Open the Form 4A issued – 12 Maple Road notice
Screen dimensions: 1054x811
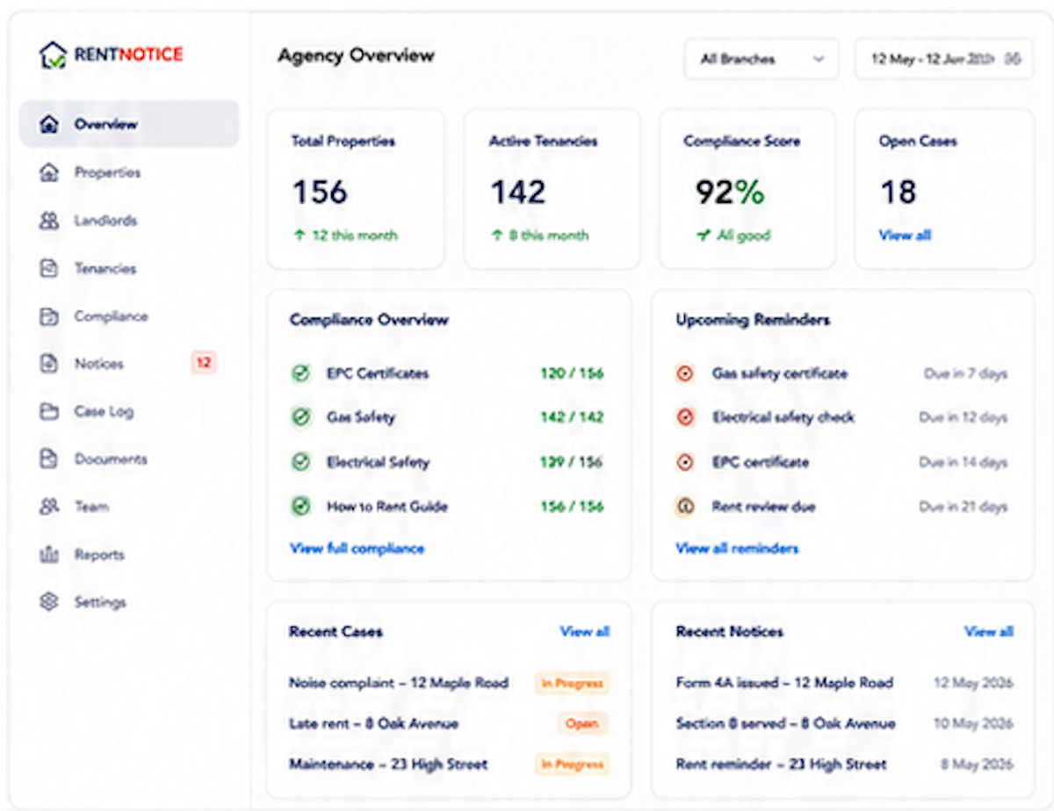pos(784,683)
